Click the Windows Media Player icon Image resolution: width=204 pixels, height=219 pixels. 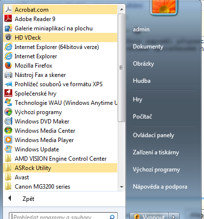coord(8,140)
